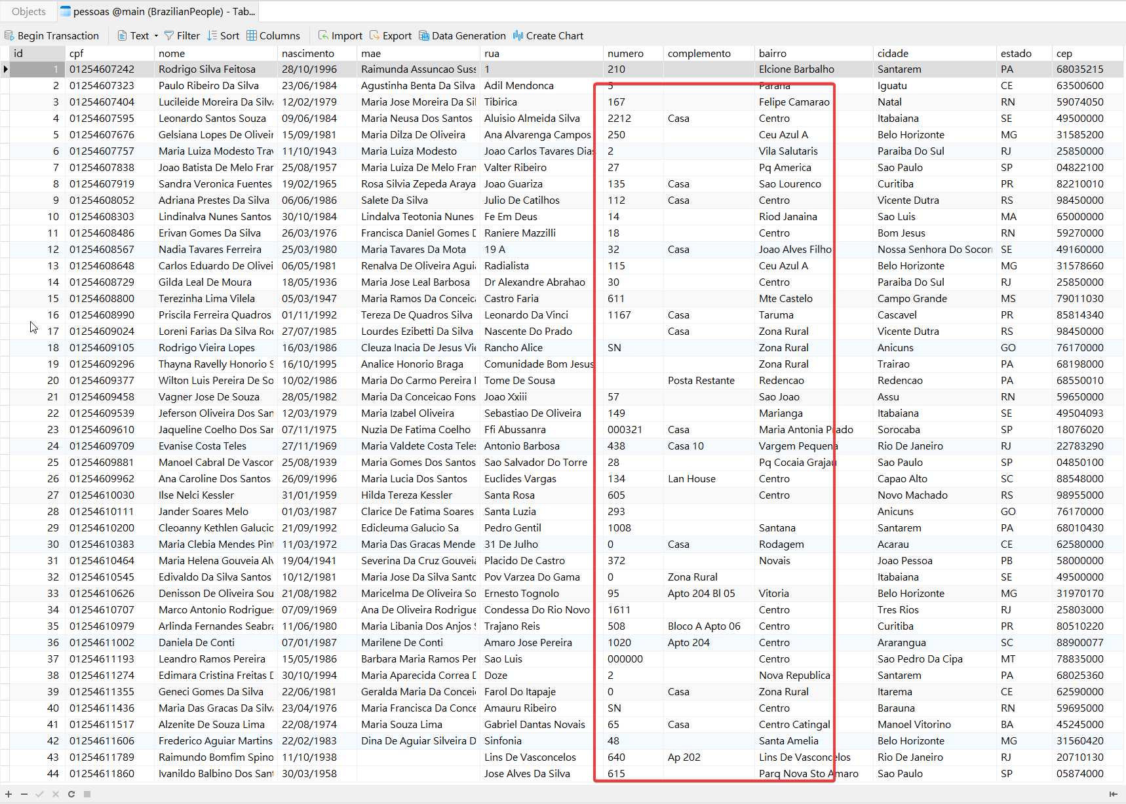
Task: Click the Import icon
Action: 323,35
